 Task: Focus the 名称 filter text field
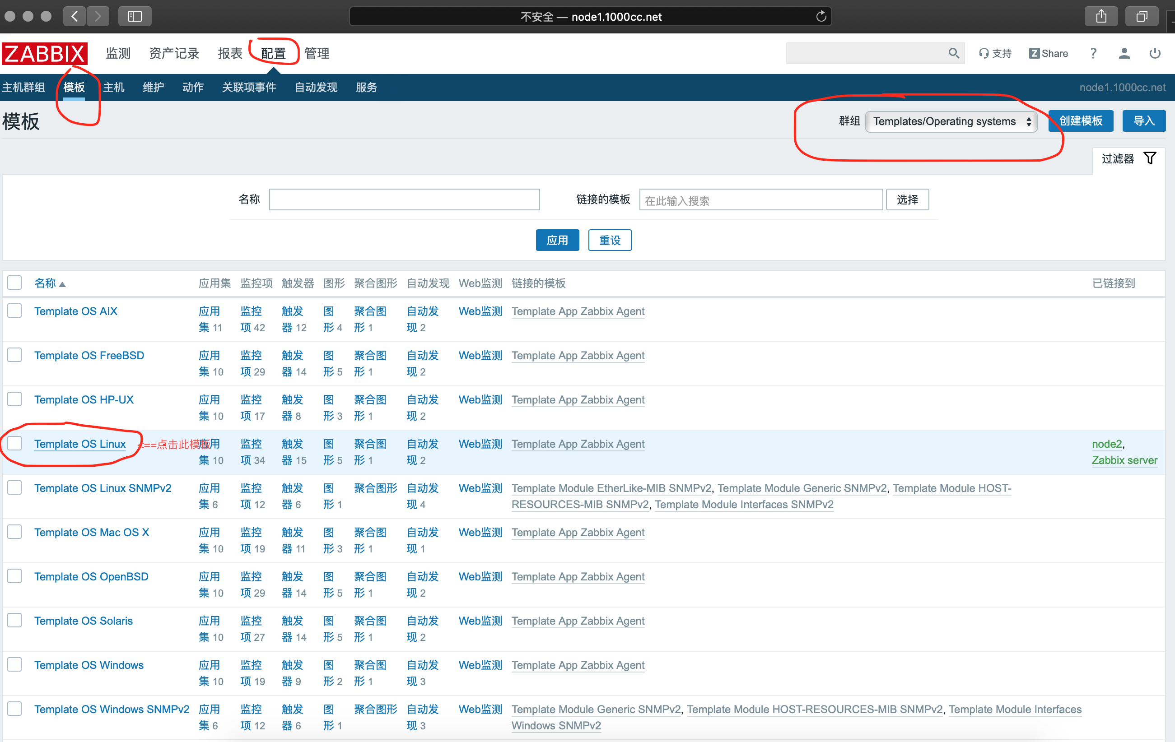[x=404, y=199]
